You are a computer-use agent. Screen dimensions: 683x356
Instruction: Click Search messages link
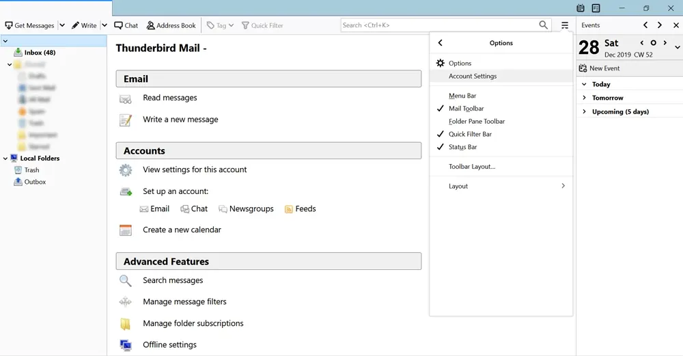pos(173,280)
